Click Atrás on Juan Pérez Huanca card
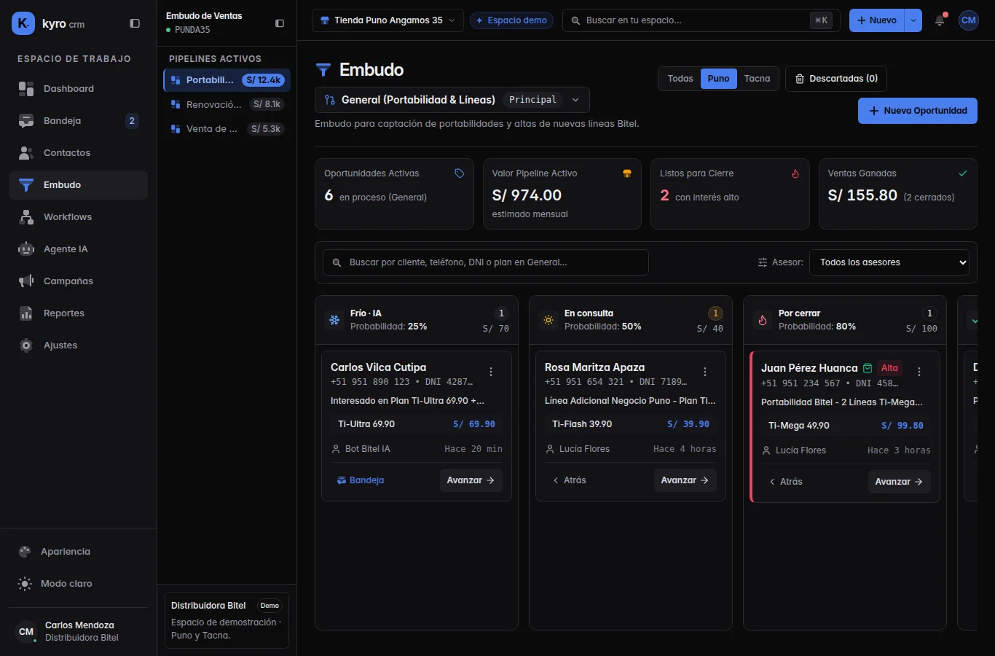995x656 pixels. [x=786, y=482]
